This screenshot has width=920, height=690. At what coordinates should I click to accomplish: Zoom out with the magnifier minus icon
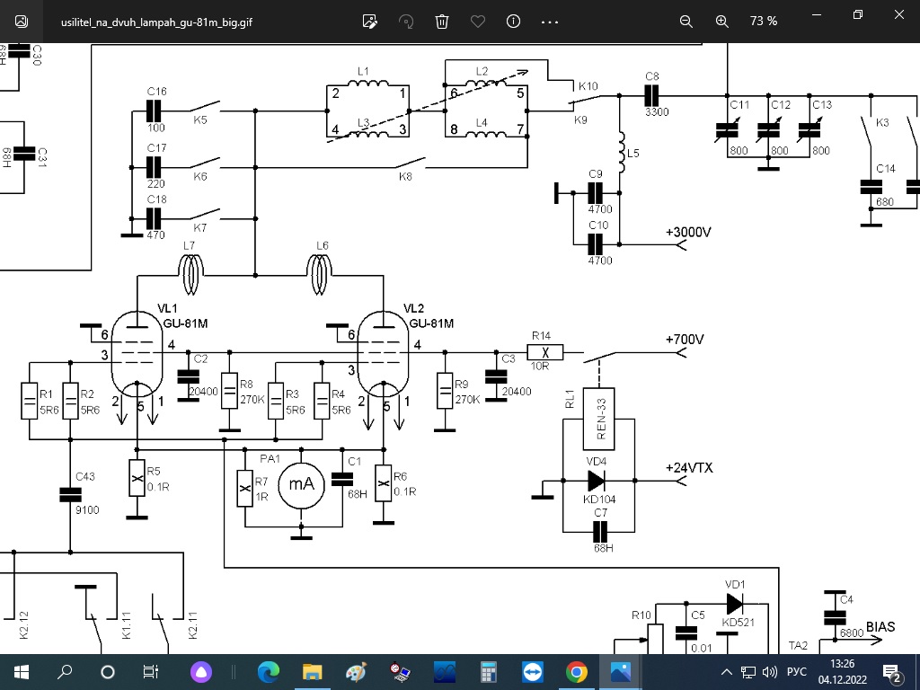click(x=686, y=21)
